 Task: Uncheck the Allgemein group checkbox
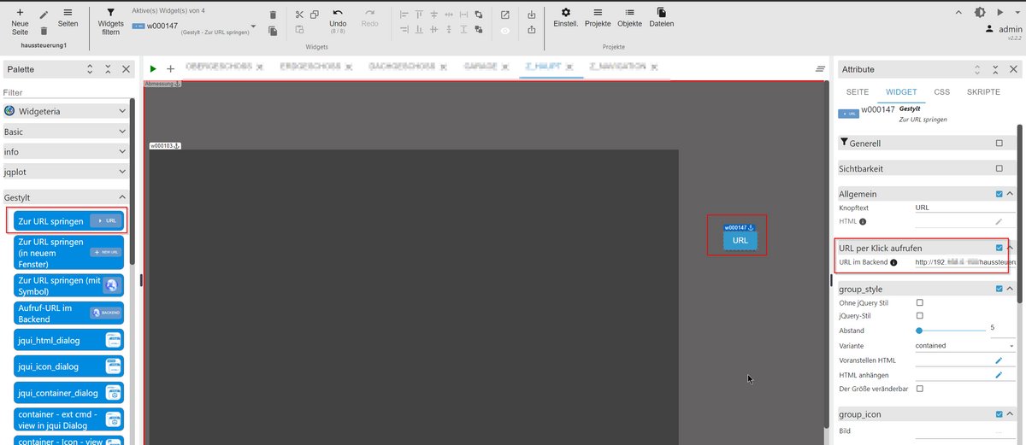point(999,194)
